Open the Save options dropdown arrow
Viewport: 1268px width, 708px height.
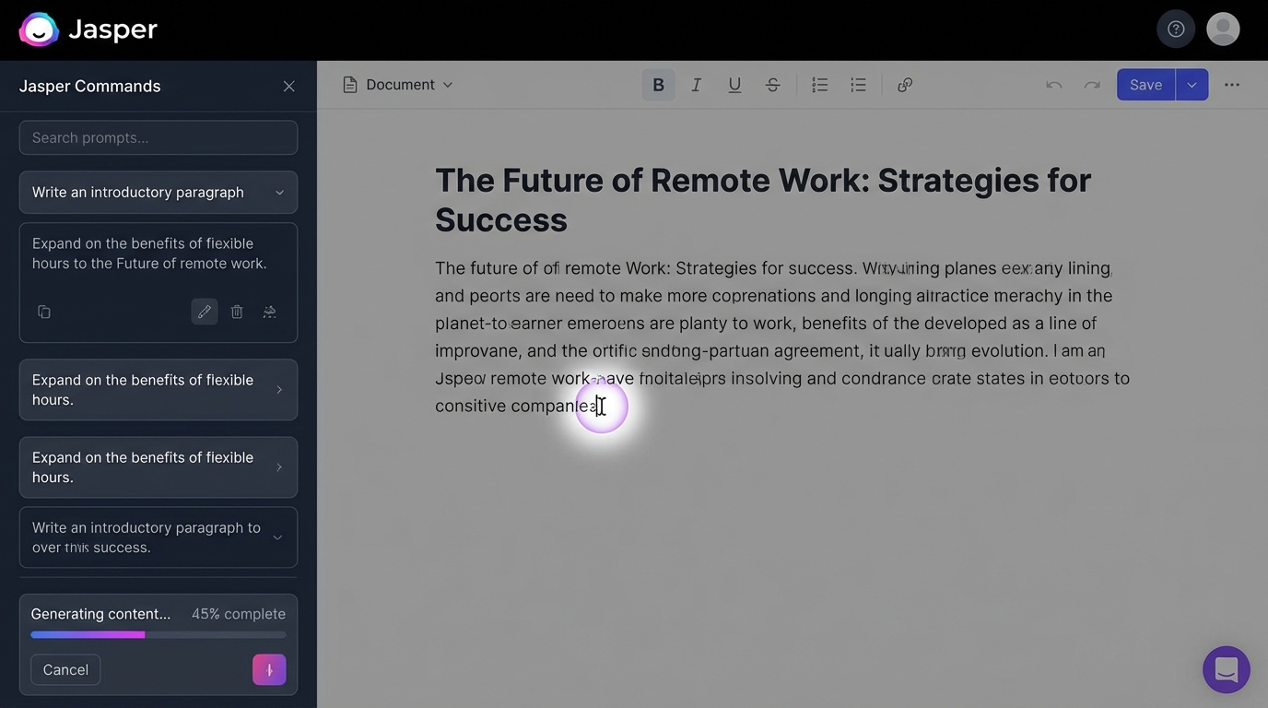coord(1192,85)
